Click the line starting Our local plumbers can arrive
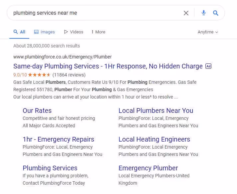The width and height of the screenshot is (237, 194). tap(96, 97)
